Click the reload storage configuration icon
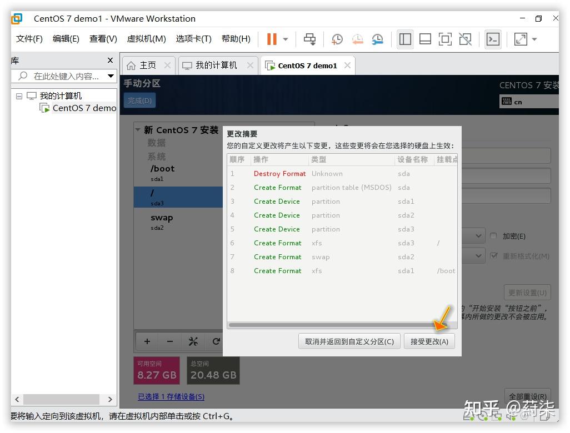Viewport: 570px width, 433px height. (216, 341)
